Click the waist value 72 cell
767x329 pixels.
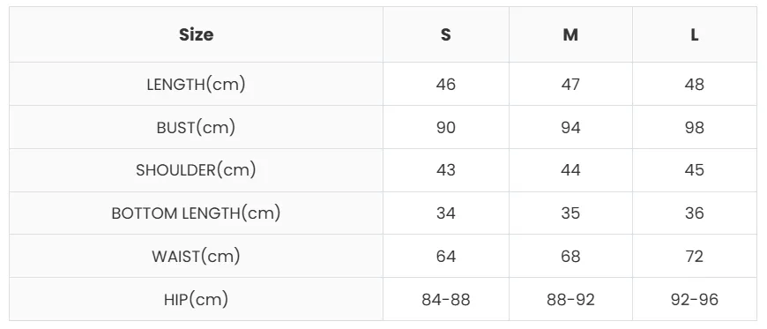coord(695,256)
